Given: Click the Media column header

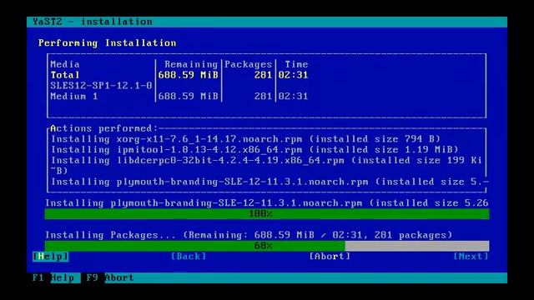Looking at the screenshot, I should pos(65,64).
